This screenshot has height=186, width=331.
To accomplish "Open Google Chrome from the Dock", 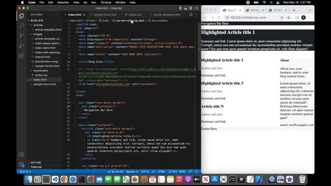I will point(64,179).
